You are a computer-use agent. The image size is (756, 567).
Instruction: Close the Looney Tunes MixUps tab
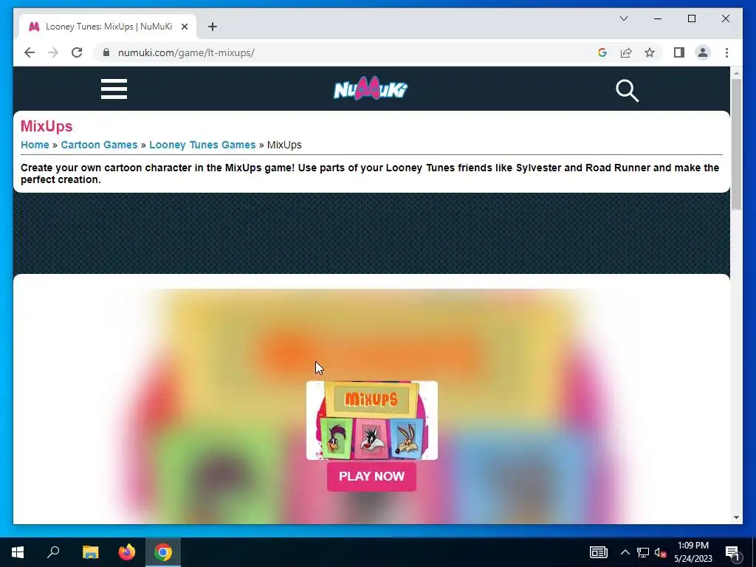[x=184, y=27]
